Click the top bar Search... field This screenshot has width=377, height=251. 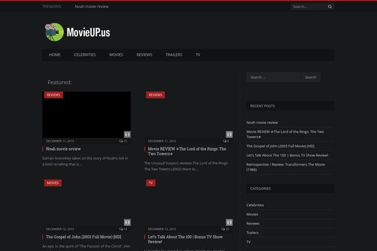click(309, 7)
